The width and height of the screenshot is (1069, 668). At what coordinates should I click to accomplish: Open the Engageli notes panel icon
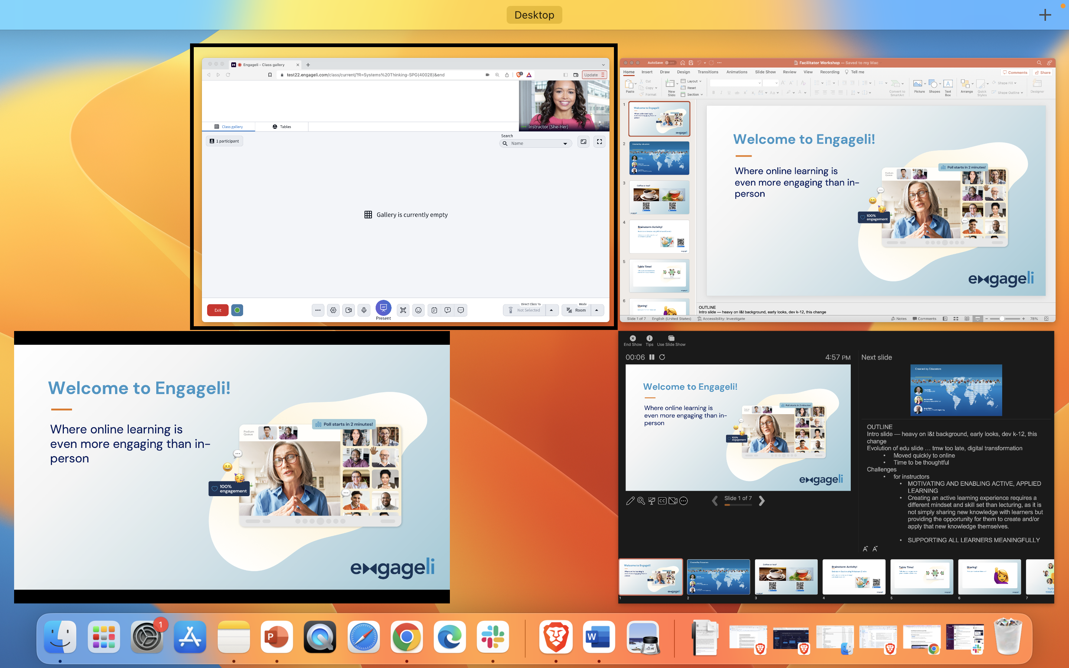[x=434, y=310]
